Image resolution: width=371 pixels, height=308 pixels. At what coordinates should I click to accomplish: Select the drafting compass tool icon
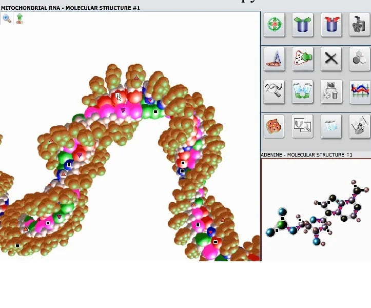point(274,59)
